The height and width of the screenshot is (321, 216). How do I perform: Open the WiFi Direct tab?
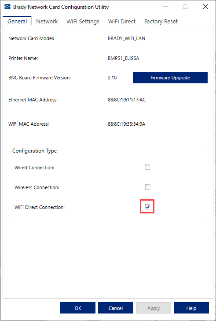pyautogui.click(x=122, y=22)
